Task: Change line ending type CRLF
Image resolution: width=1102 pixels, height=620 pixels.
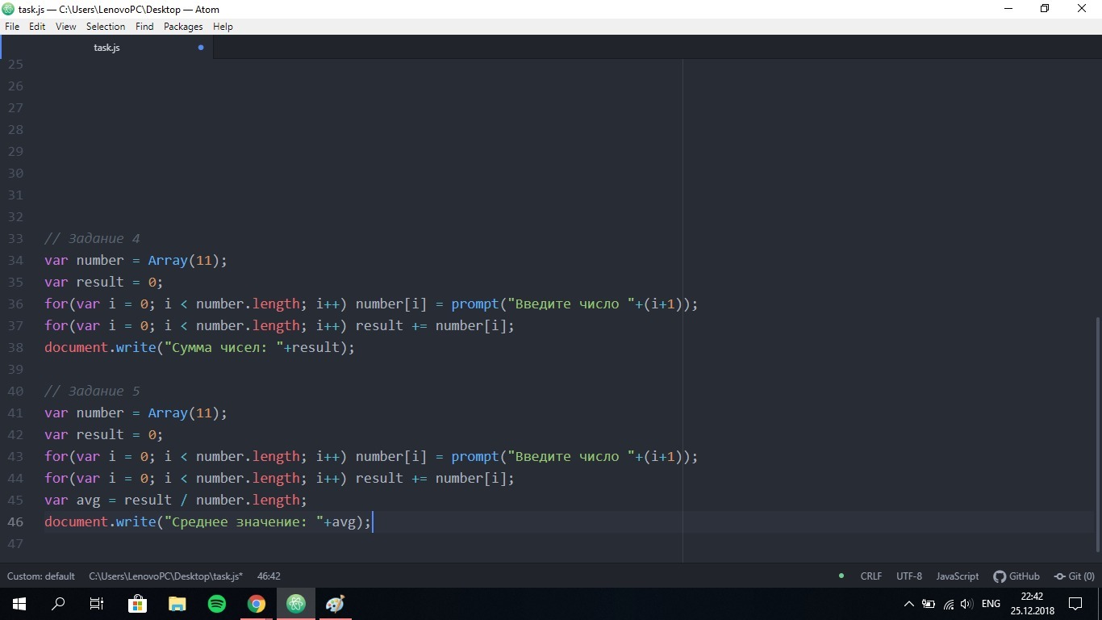Action: [871, 576]
